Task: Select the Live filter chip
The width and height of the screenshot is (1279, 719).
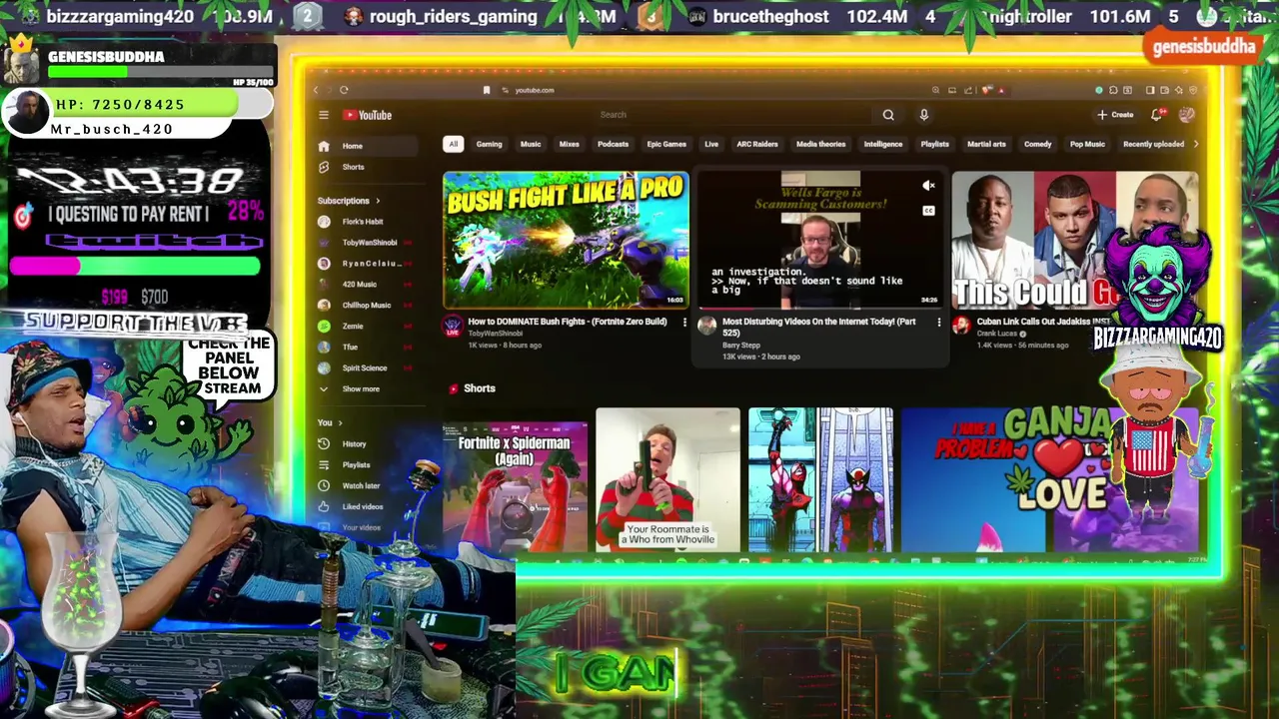Action: (x=711, y=144)
